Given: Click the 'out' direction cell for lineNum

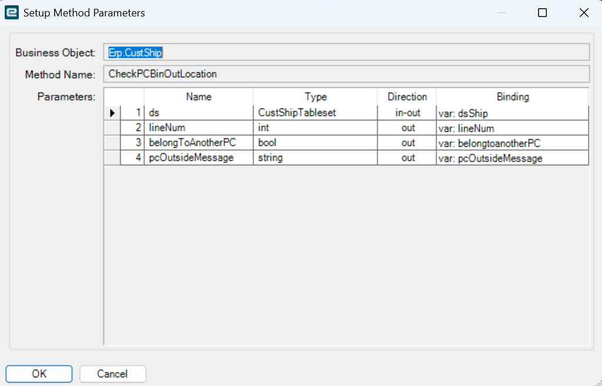Looking at the screenshot, I should (x=407, y=128).
